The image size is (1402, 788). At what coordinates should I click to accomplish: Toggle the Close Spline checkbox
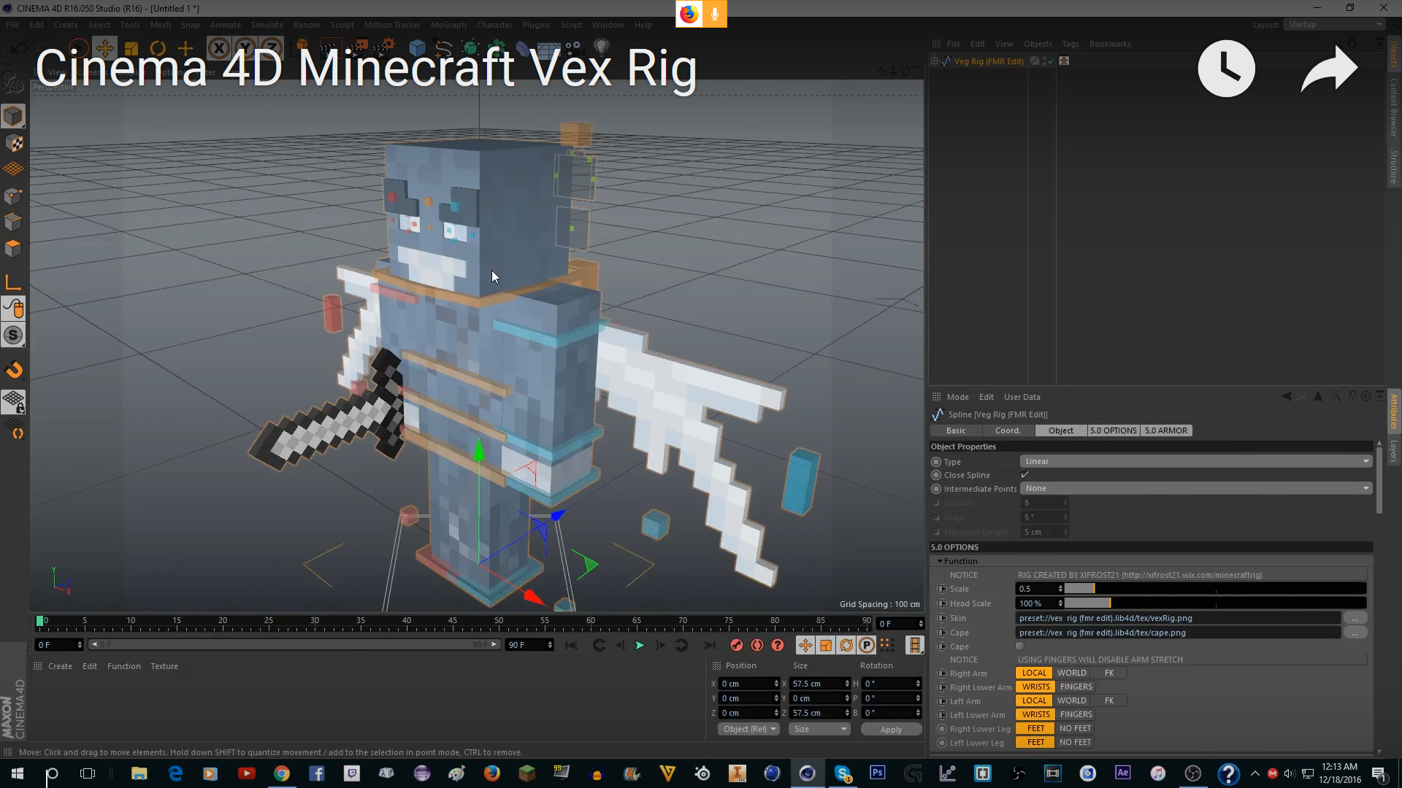pos(1024,475)
